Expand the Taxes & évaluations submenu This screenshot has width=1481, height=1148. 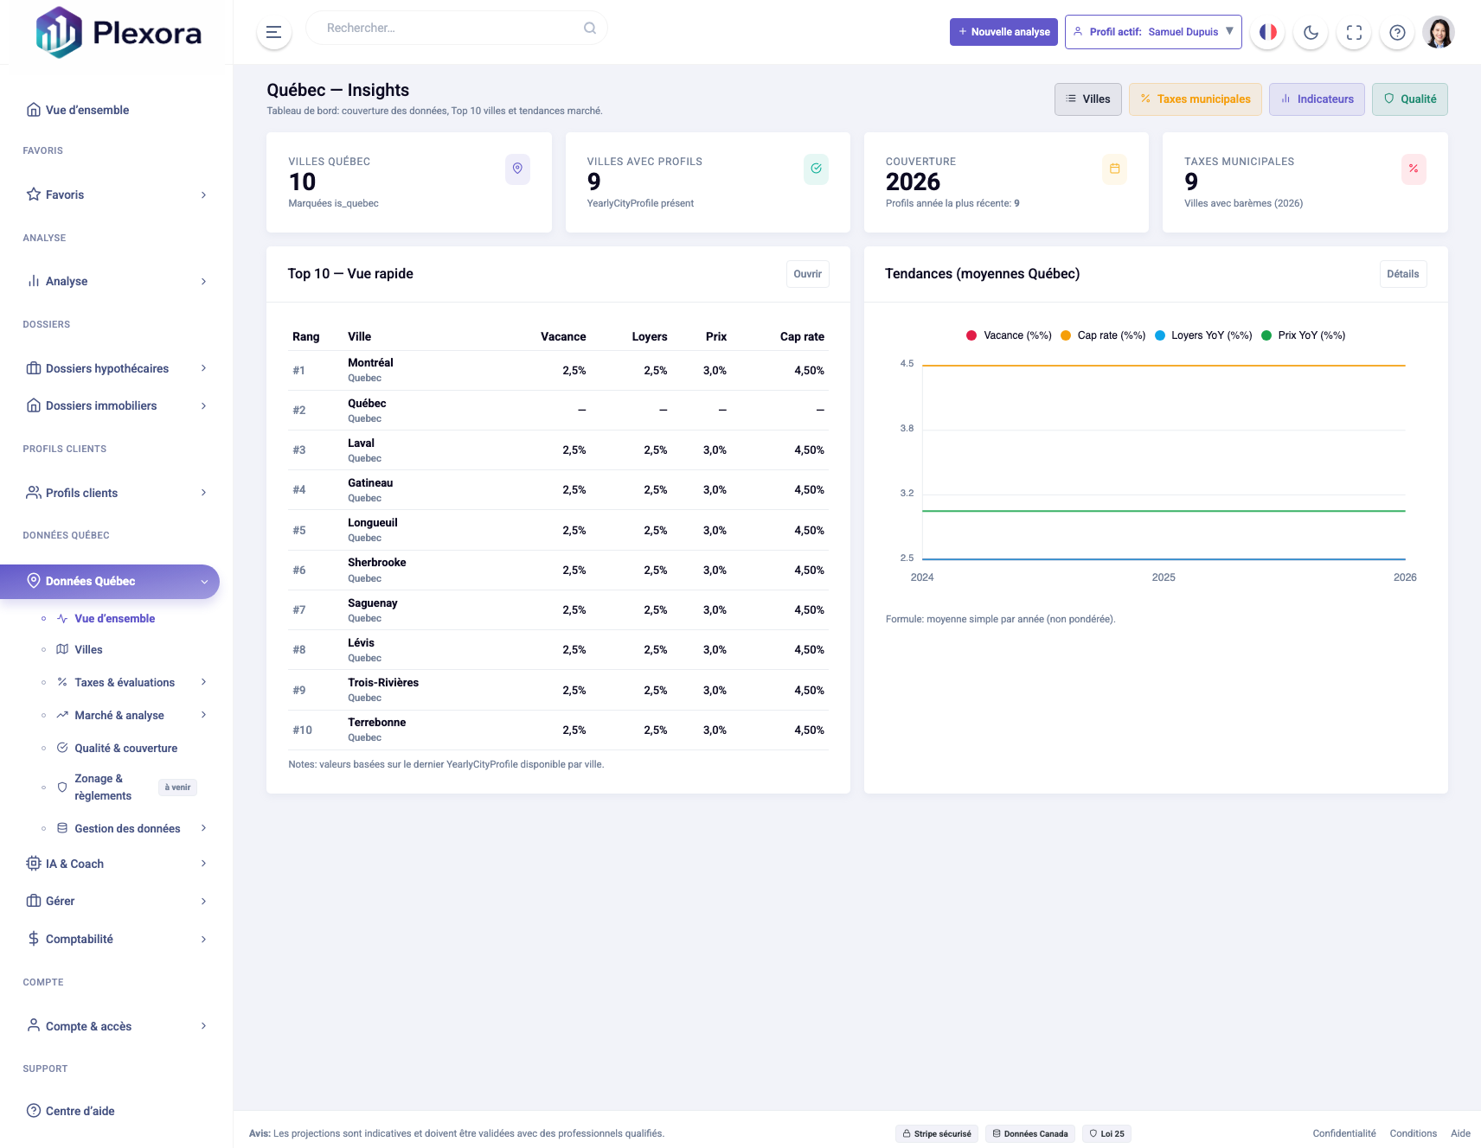(x=125, y=682)
